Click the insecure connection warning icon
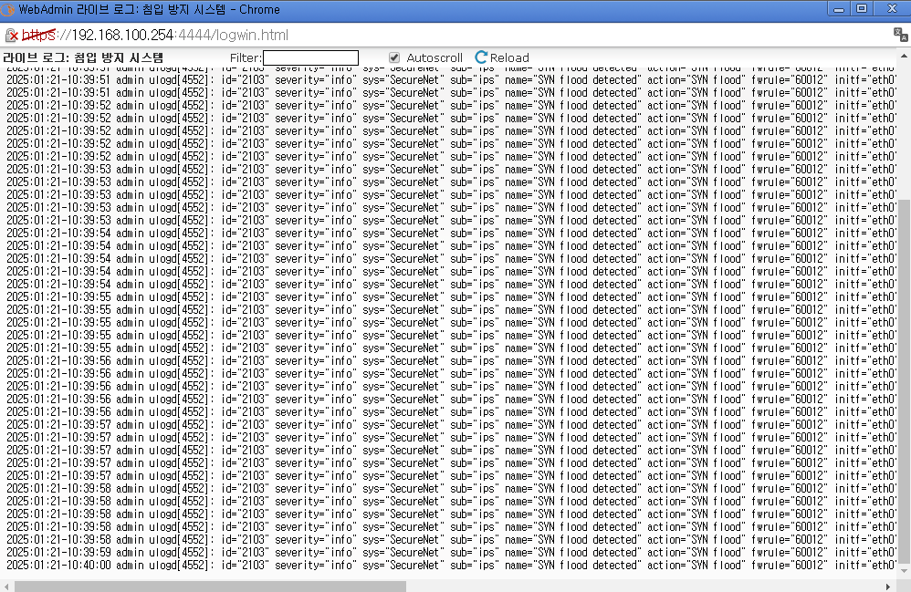 pos(12,36)
